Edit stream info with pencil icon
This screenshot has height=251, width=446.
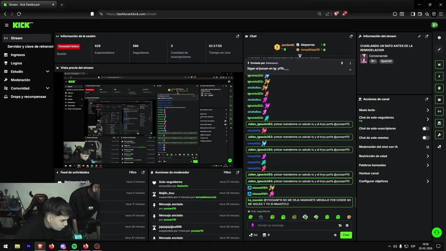point(420,36)
